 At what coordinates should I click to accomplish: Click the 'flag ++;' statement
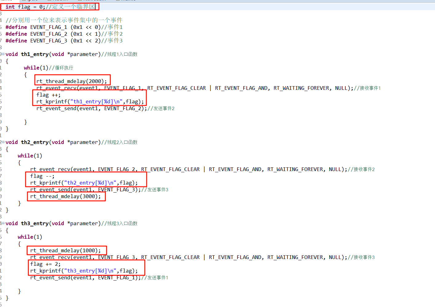point(48,95)
